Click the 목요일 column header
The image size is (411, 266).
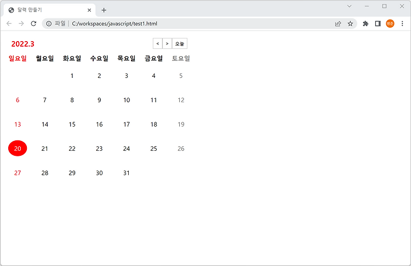click(x=127, y=58)
